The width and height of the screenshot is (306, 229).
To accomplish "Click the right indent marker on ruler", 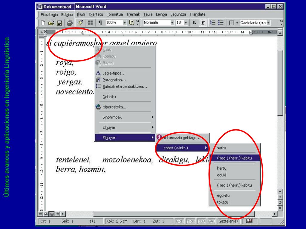I will click(x=251, y=33).
